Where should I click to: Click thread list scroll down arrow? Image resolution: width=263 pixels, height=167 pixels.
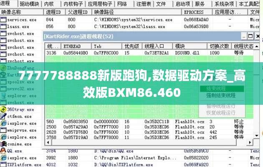pos(257,135)
